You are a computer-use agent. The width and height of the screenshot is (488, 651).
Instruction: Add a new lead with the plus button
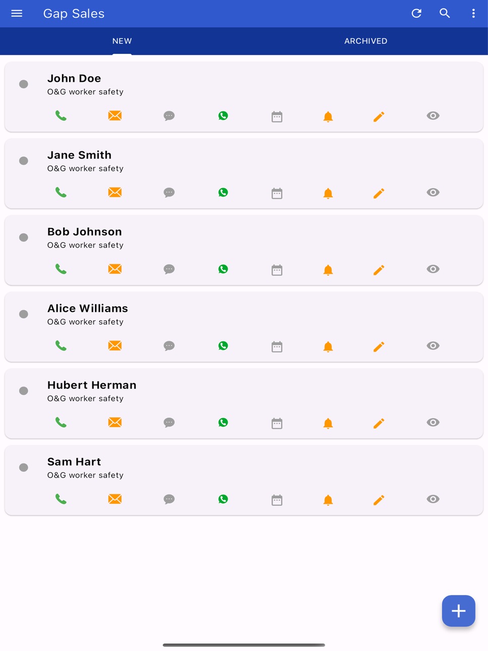459,611
